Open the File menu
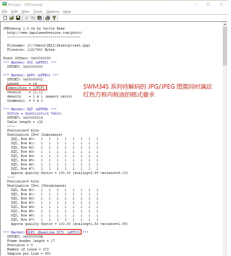 click(x=5, y=12)
